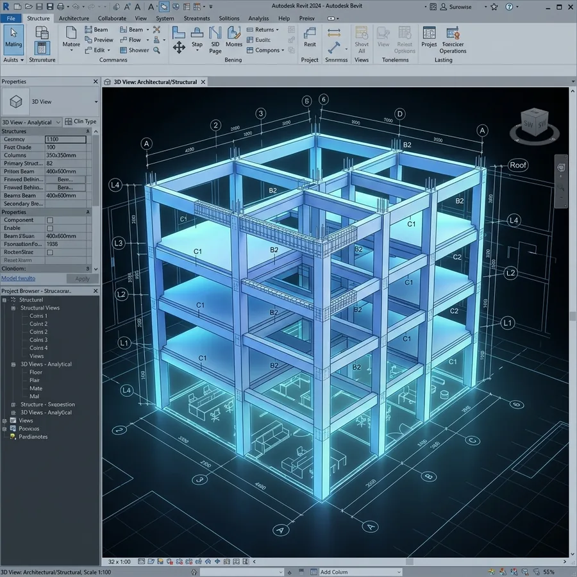This screenshot has height=577, width=577.
Task: Expand the Views node in Project Browser
Action: tap(4, 421)
